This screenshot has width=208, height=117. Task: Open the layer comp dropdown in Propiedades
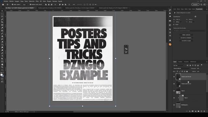(189, 31)
